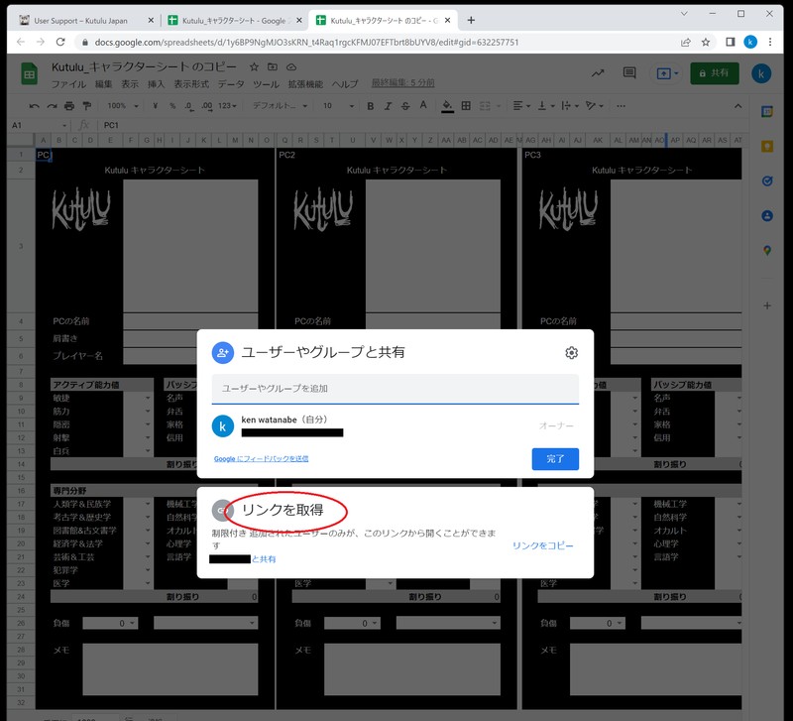Open the 表示形式 menu
The image size is (793, 721).
coord(191,84)
